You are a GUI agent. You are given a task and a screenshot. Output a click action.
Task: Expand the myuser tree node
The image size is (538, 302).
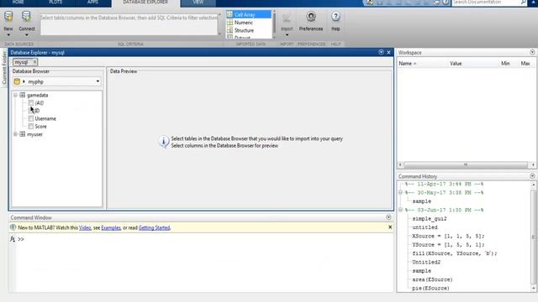pyautogui.click(x=15, y=134)
